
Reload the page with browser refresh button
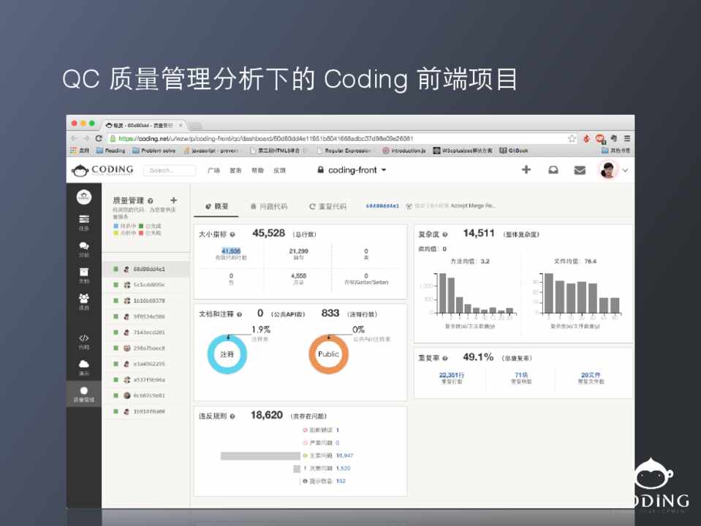click(x=99, y=138)
